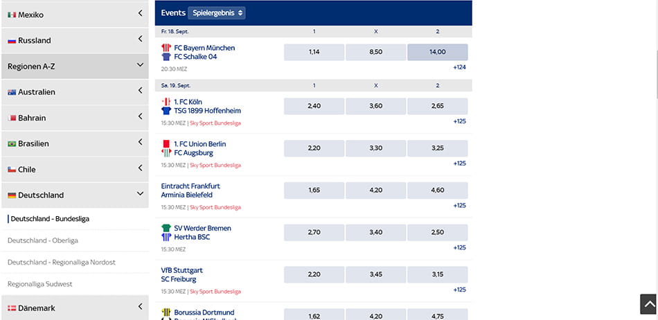Image resolution: width=658 pixels, height=320 pixels.
Task: Pick odds 14,00 for Schalke win
Action: [437, 52]
